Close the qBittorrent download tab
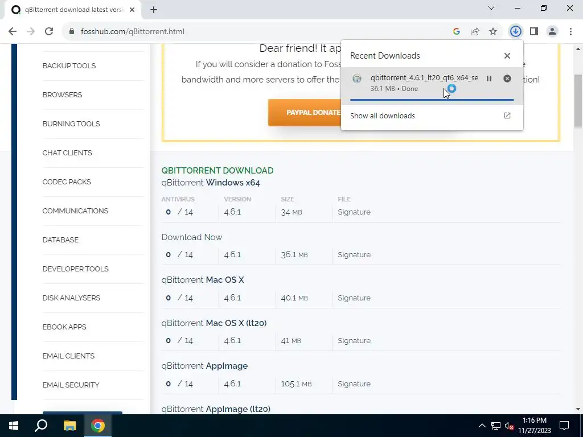 pos(132,10)
